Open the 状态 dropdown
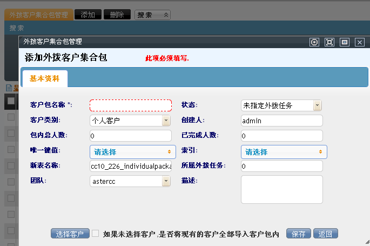 point(281,105)
